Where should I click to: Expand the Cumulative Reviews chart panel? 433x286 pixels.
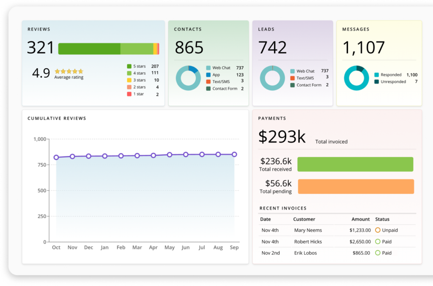pyautogui.click(x=57, y=119)
